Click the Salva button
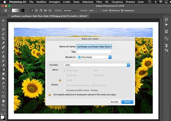171x121 pixels. [x=127, y=102]
